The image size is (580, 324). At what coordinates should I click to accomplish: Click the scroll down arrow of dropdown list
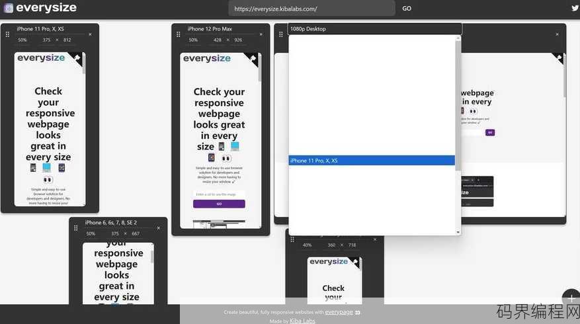pos(458,232)
